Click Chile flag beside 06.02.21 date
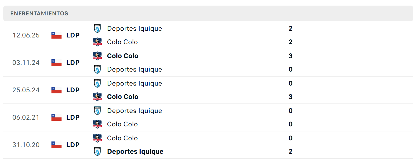The image size is (417, 163). 56,117
